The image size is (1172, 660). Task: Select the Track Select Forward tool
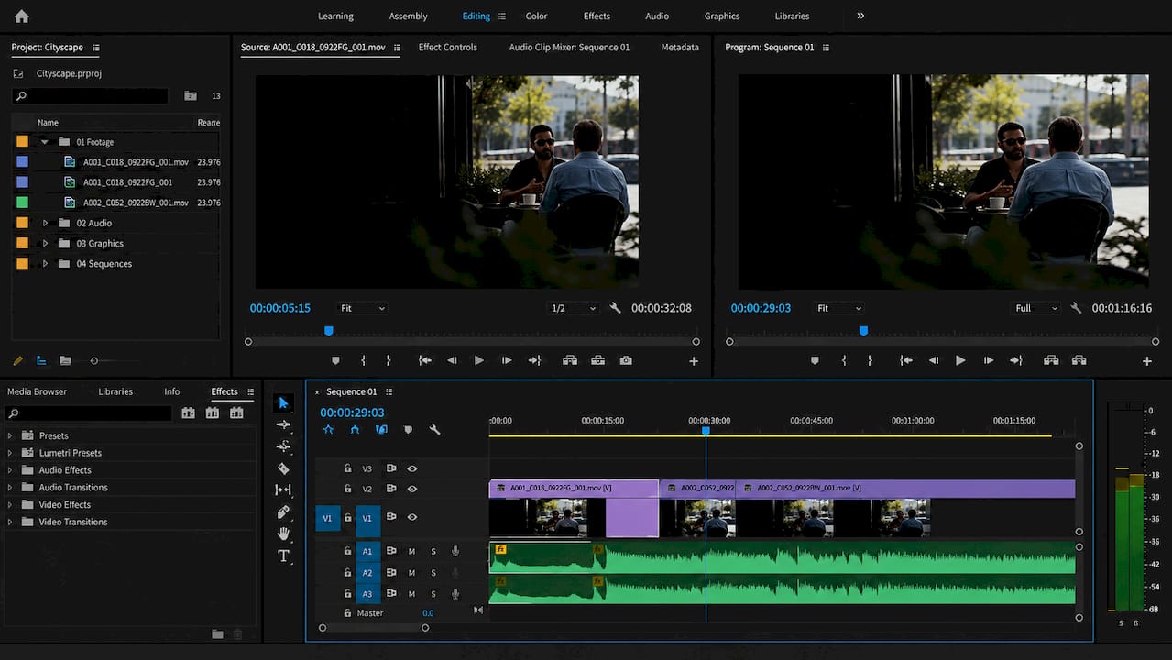283,424
